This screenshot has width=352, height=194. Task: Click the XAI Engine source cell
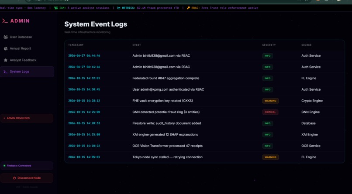(x=310, y=135)
